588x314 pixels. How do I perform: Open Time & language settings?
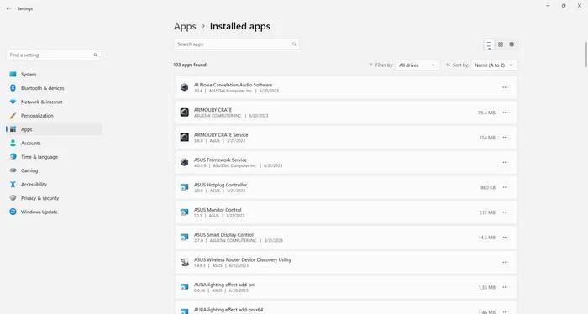[x=54, y=157]
